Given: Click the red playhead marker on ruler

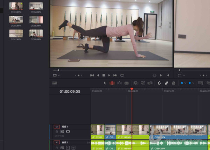Looking at the screenshot, I should [x=132, y=89].
